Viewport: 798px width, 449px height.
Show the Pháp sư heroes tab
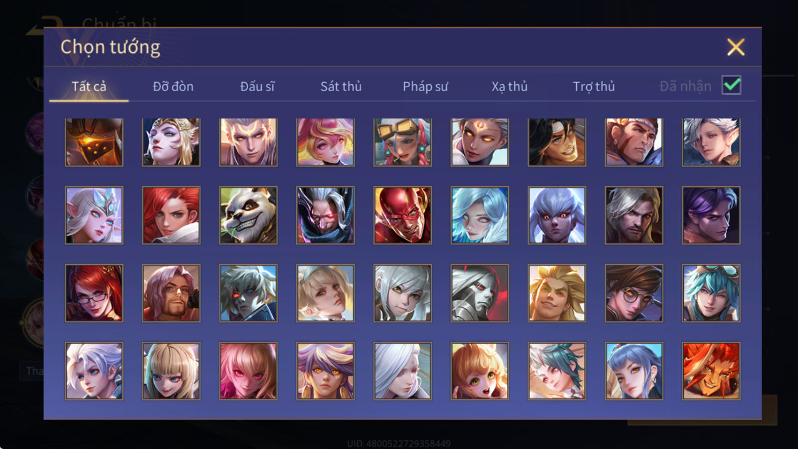click(425, 86)
